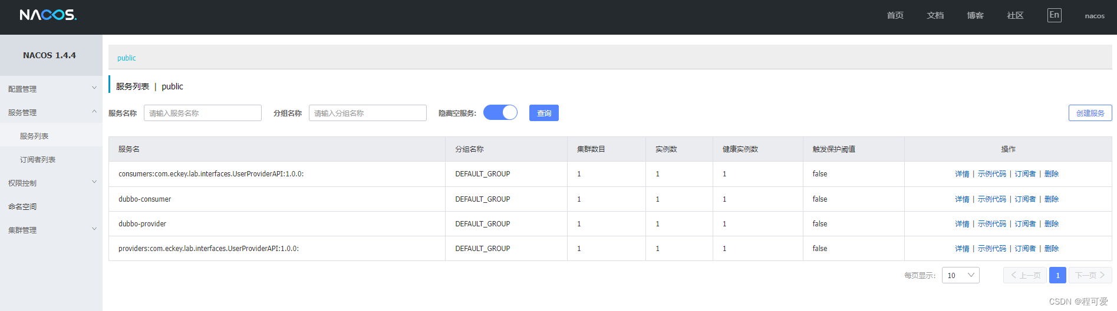Click the 创建服务 button

[x=1090, y=113]
